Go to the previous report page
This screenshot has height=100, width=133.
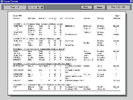click(34, 7)
